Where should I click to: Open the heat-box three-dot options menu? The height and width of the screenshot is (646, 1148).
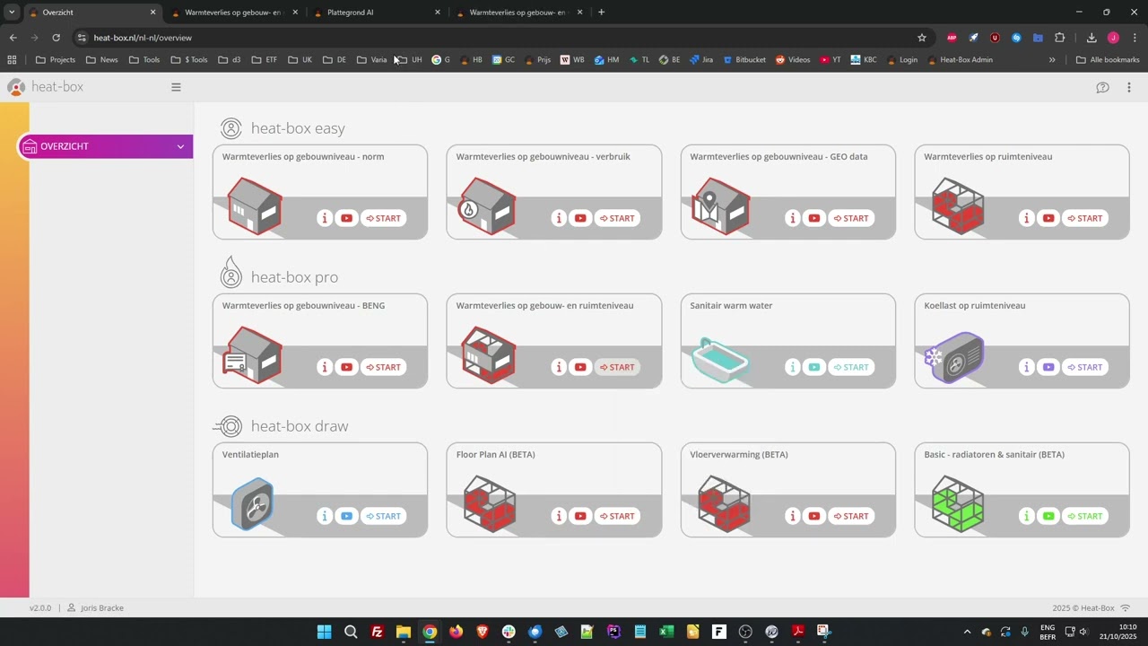click(x=1129, y=87)
